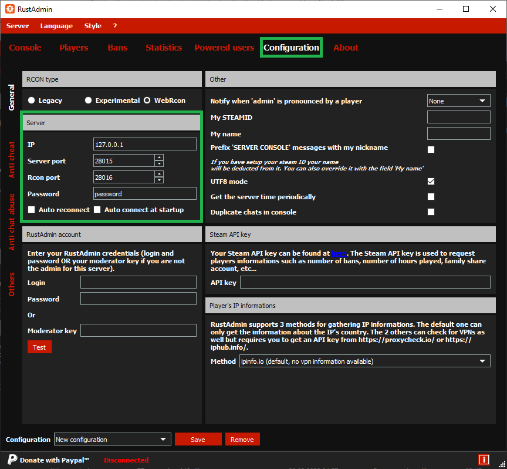Select the Experimental RCON type
The width and height of the screenshot is (507, 469).
click(x=88, y=101)
